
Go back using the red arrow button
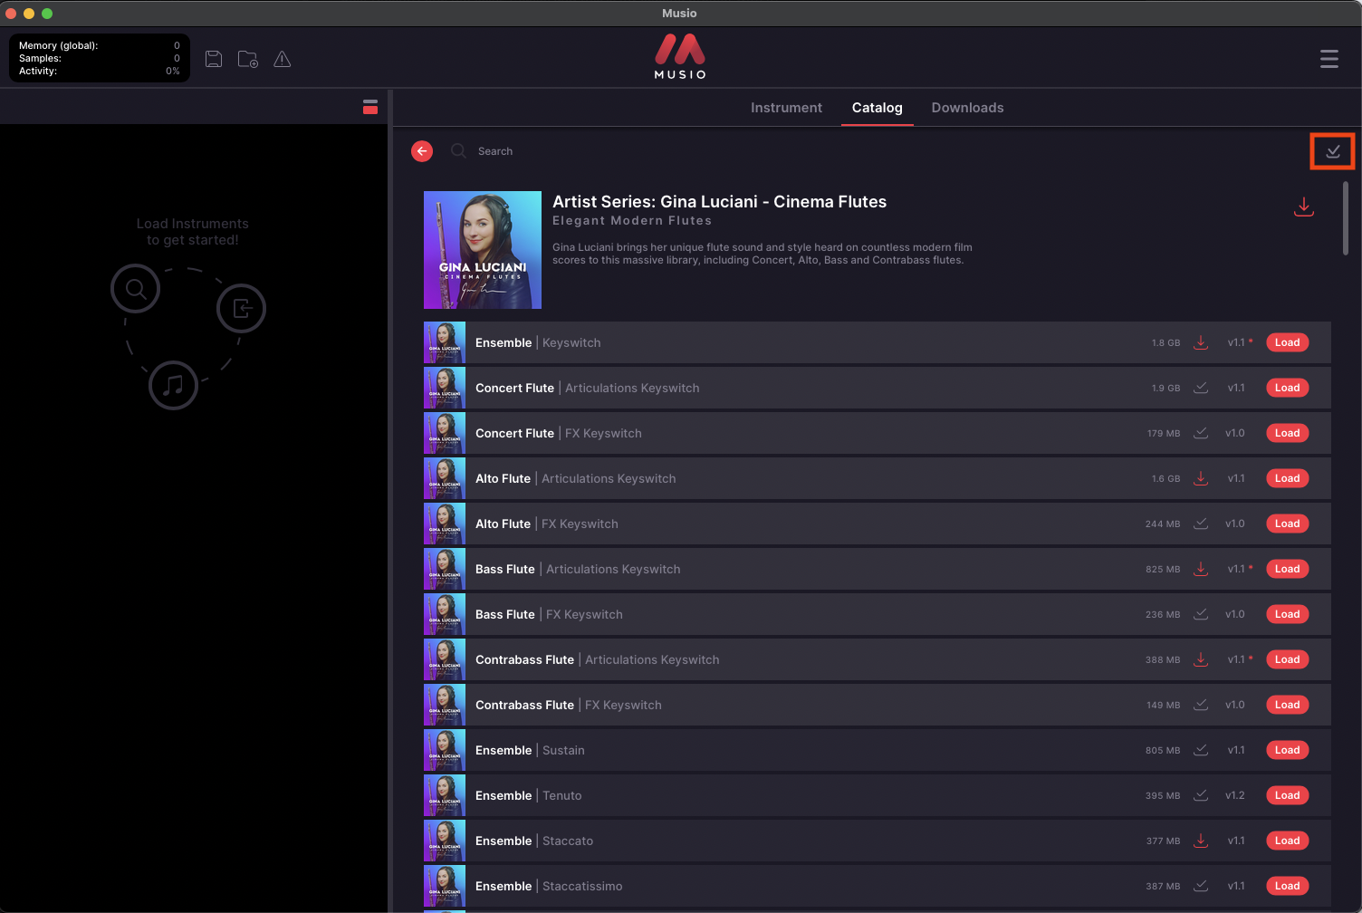[422, 151]
